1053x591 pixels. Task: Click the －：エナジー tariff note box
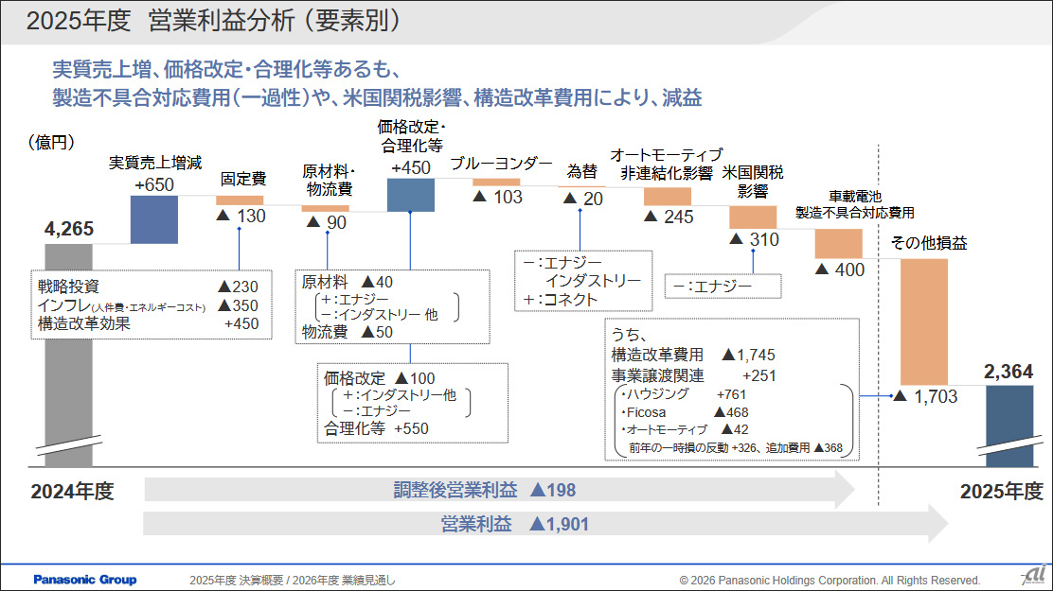723,287
